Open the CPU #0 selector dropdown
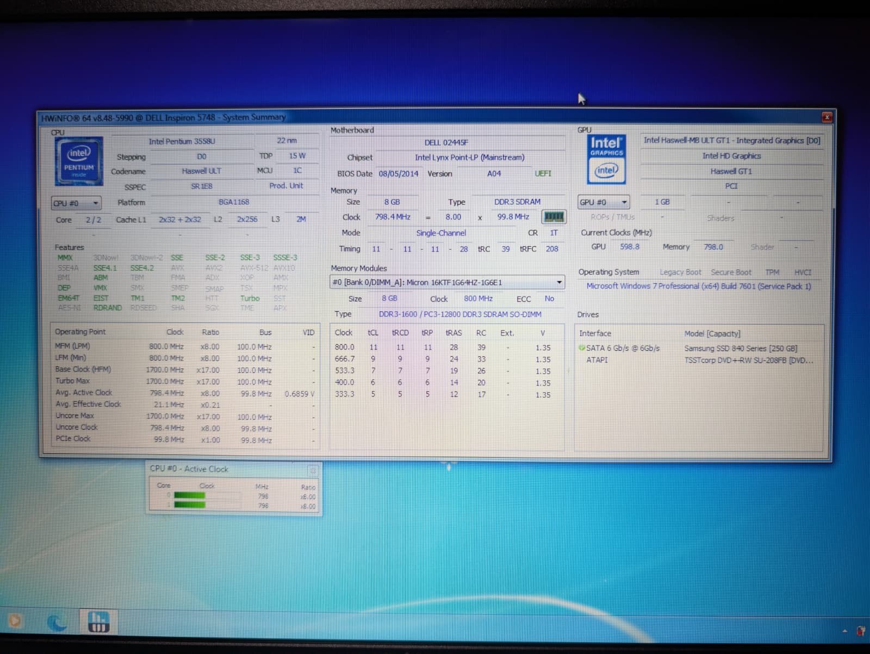The image size is (870, 654). (76, 203)
